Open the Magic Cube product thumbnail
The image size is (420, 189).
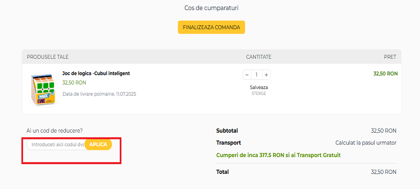[x=43, y=89]
